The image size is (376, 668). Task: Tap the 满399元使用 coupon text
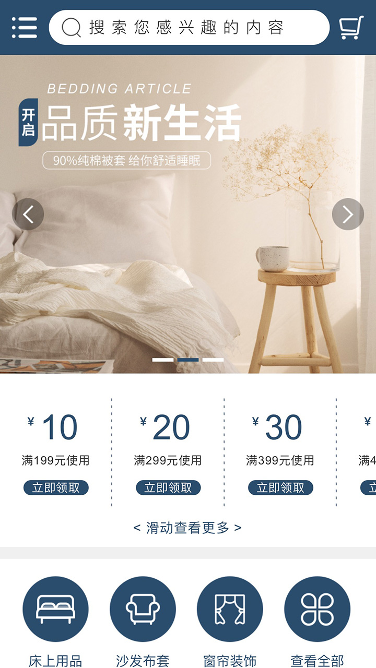pyautogui.click(x=280, y=460)
